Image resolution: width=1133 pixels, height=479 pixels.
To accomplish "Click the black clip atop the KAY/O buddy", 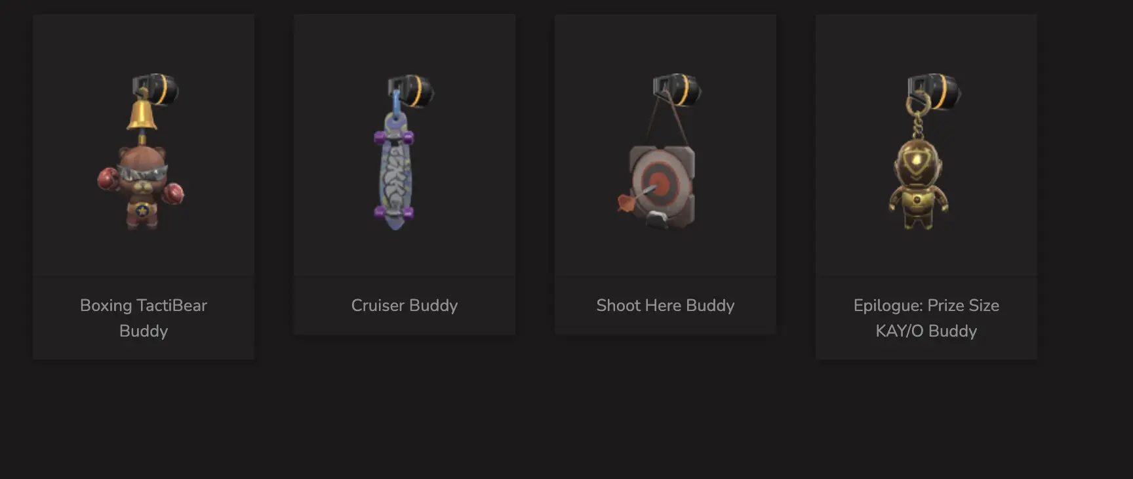I will pos(934,91).
